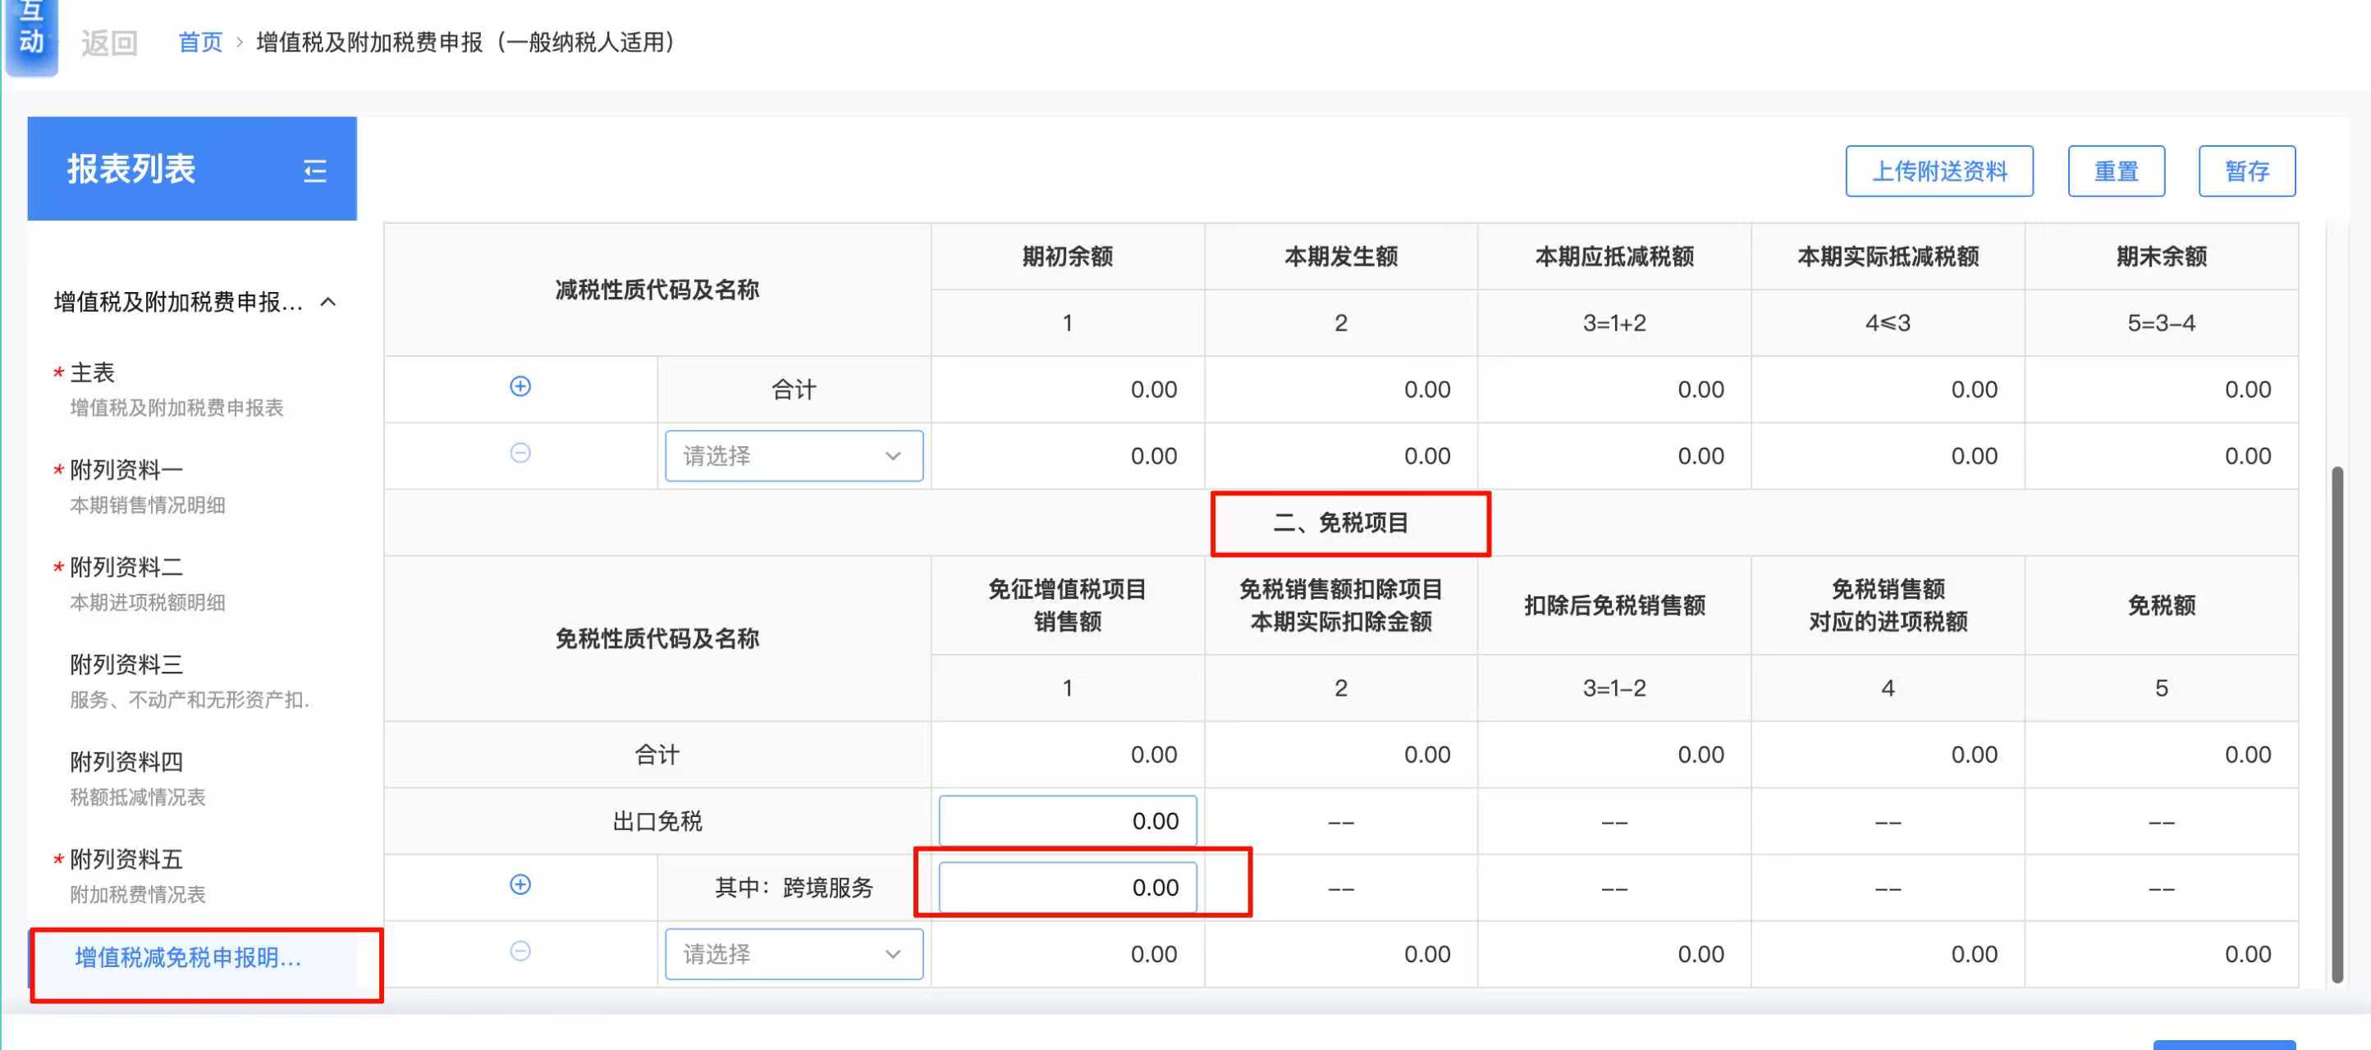Remove the tax-reduction 请选择 row
Screen dimensions: 2371x1050
coord(520,453)
